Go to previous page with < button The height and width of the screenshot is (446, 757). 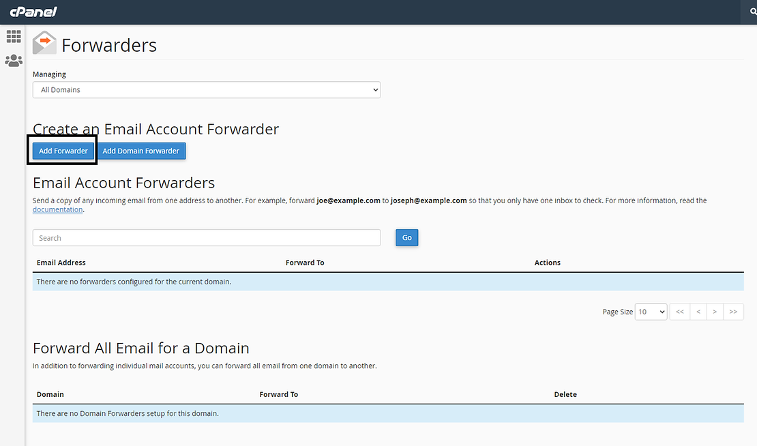(x=698, y=312)
